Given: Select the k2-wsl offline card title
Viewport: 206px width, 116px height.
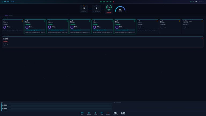Looking at the screenshot, I should (5, 38).
